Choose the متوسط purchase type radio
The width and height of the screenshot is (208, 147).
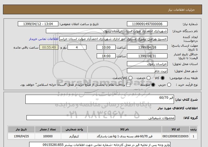coord(153,85)
